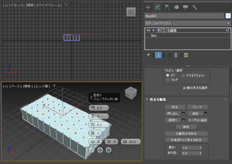Viewport: 232px width, 164px height.
Task: Click the 折り目 value field
Action: (x=190, y=153)
